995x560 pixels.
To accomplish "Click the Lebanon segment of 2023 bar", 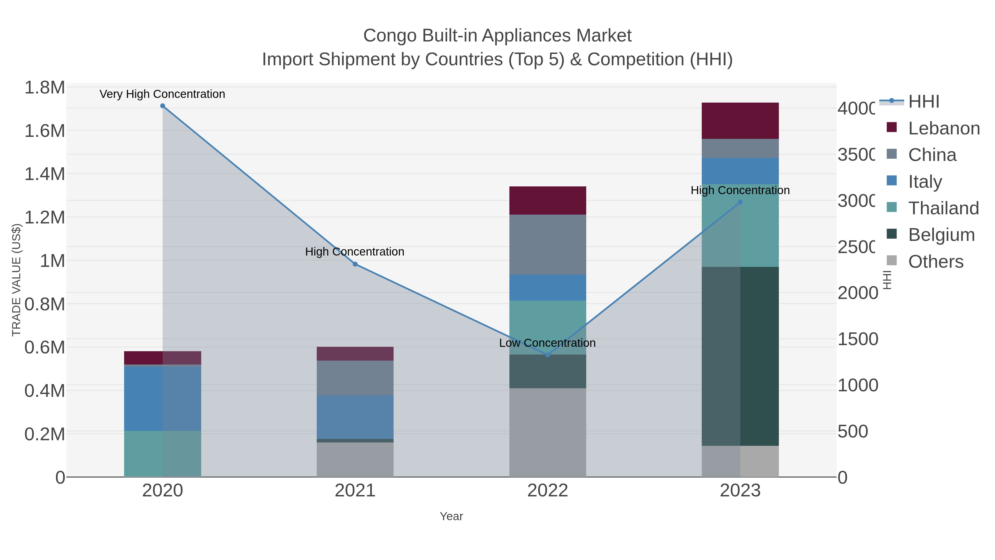I will tap(740, 121).
